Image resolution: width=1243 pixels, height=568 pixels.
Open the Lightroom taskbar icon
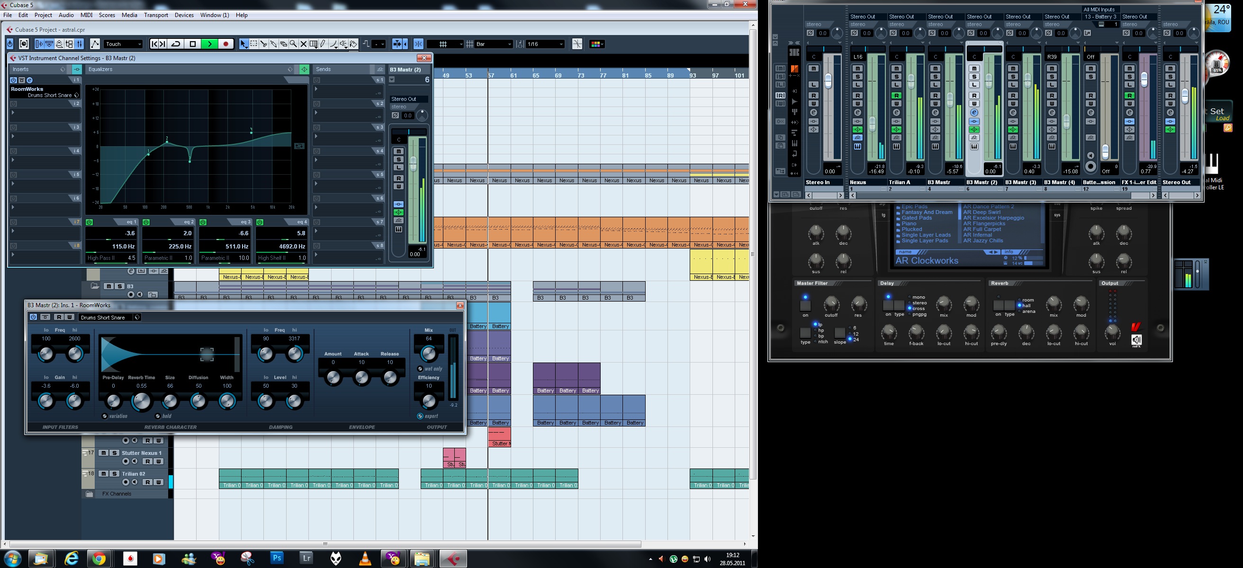click(306, 558)
